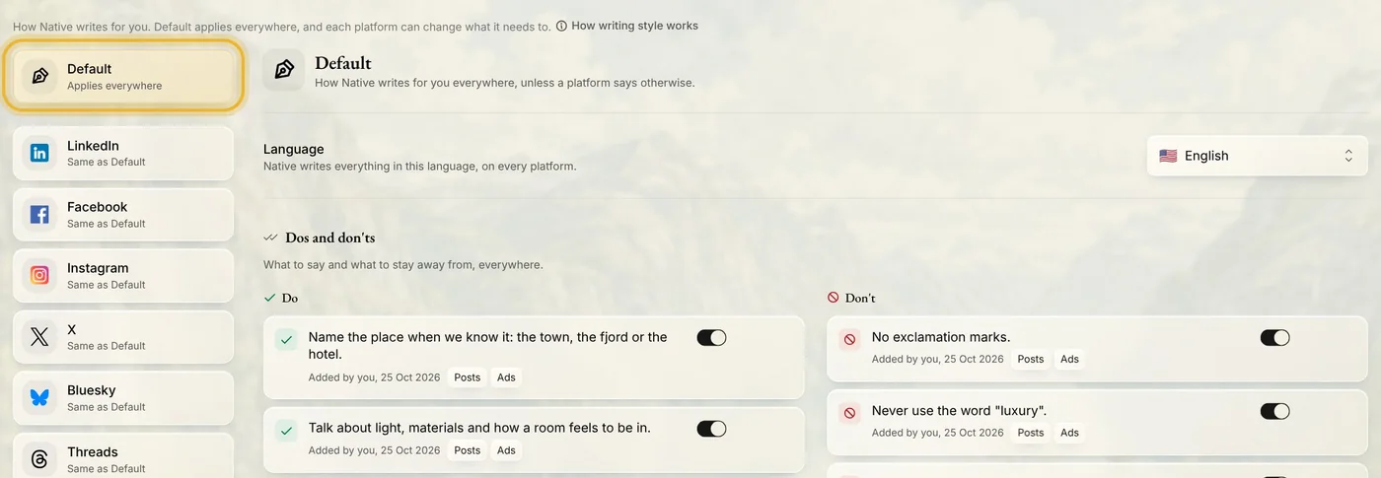1381x478 pixels.
Task: Click the Posts tag on the Talk about light rule
Action: click(468, 450)
